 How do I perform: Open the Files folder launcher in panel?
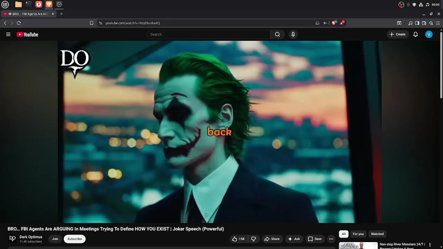click(x=18, y=4)
